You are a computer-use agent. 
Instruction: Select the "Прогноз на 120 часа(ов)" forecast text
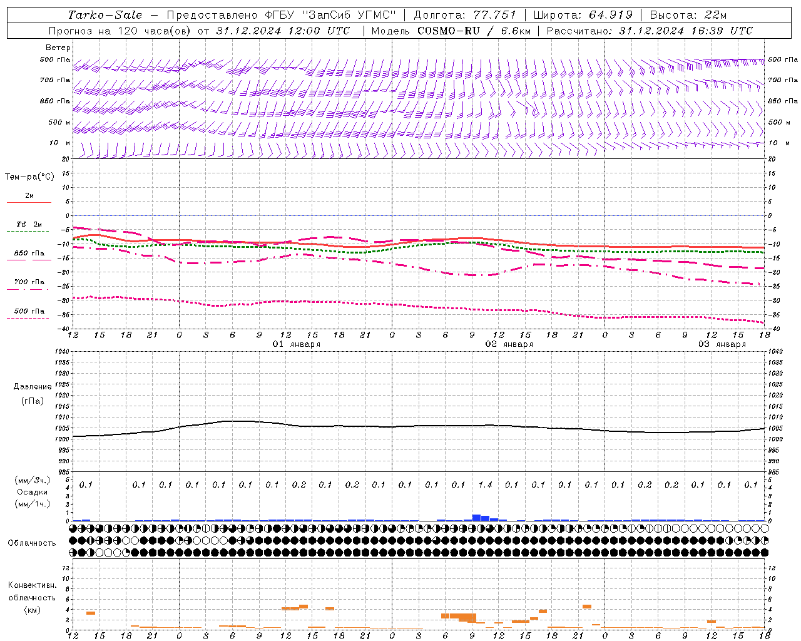coord(121,31)
